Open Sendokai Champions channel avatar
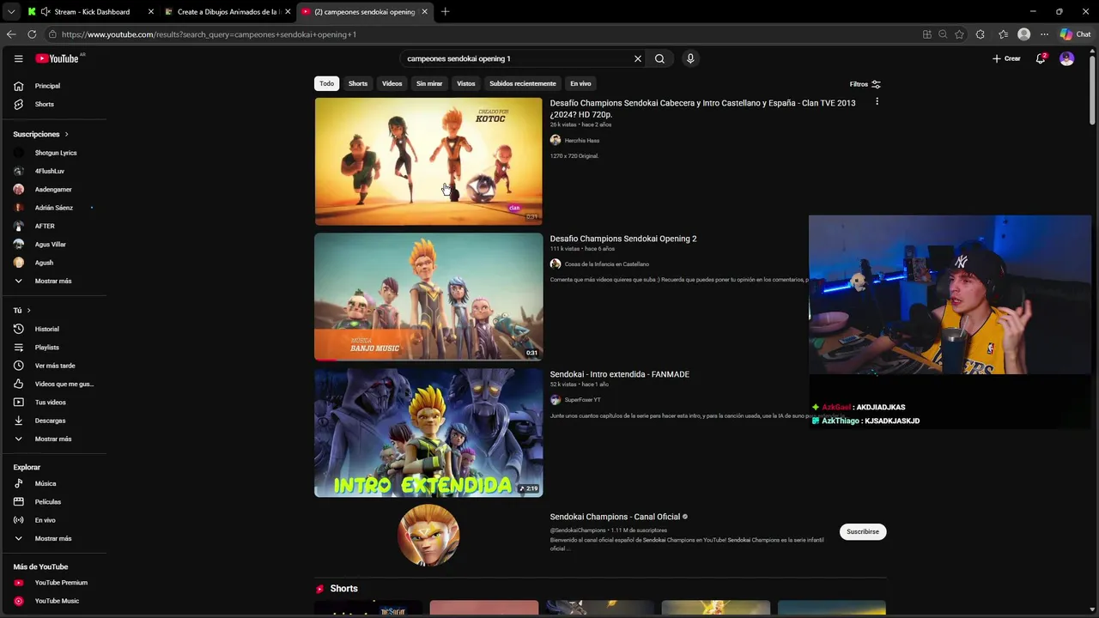The image size is (1099, 618). pyautogui.click(x=428, y=536)
